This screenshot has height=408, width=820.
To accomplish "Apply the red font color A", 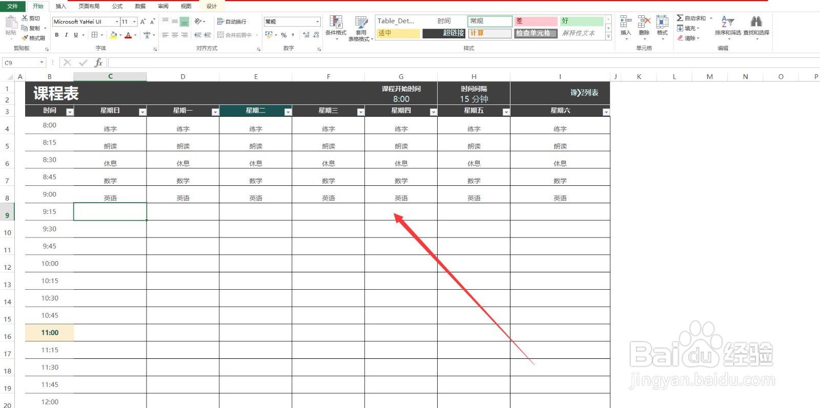I will pyautogui.click(x=128, y=35).
